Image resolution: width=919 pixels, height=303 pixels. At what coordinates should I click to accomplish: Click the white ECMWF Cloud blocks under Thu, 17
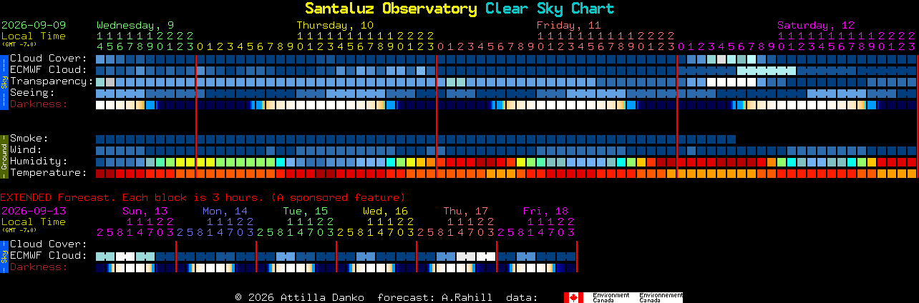(476, 257)
